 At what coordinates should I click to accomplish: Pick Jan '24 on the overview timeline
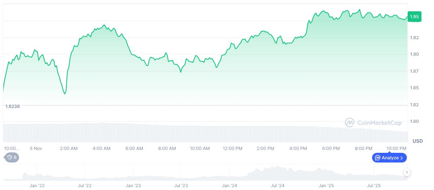[x=229, y=186]
